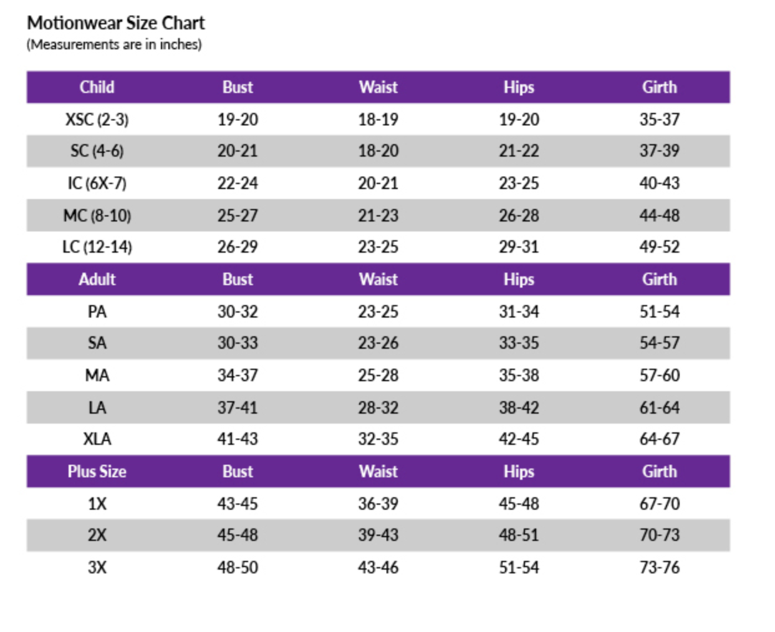This screenshot has height=632, width=775.
Task: Select the Adult section header cell
Action: 97,280
